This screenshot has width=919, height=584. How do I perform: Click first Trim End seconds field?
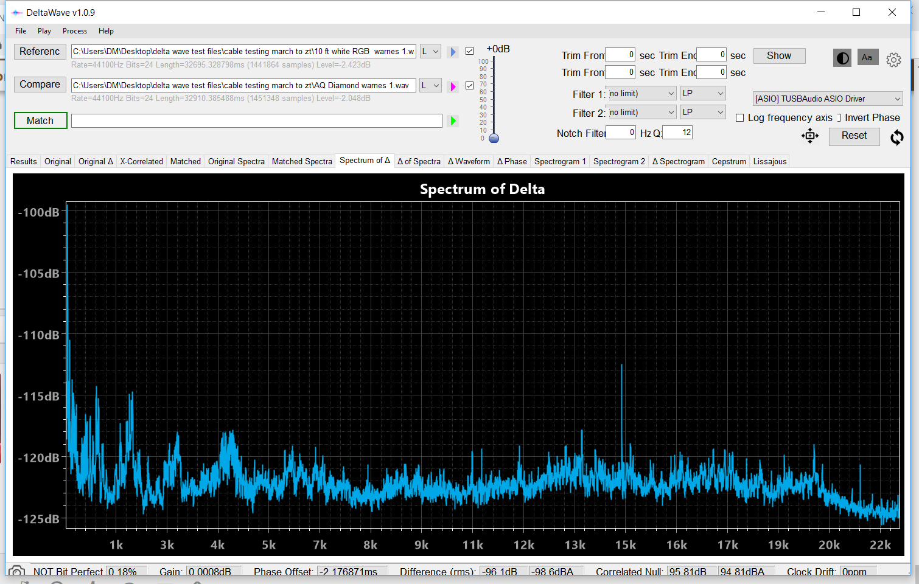[x=711, y=55]
